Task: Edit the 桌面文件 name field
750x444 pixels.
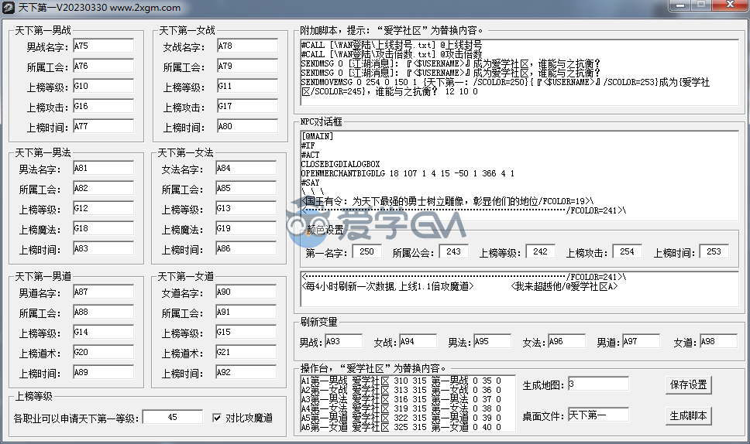Action: 597,415
